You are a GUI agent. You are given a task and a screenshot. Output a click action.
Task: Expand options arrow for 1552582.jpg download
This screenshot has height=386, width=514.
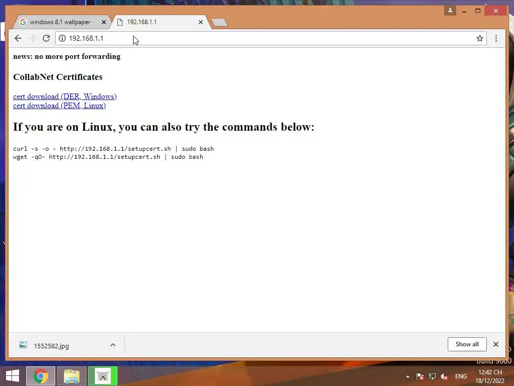[113, 345]
